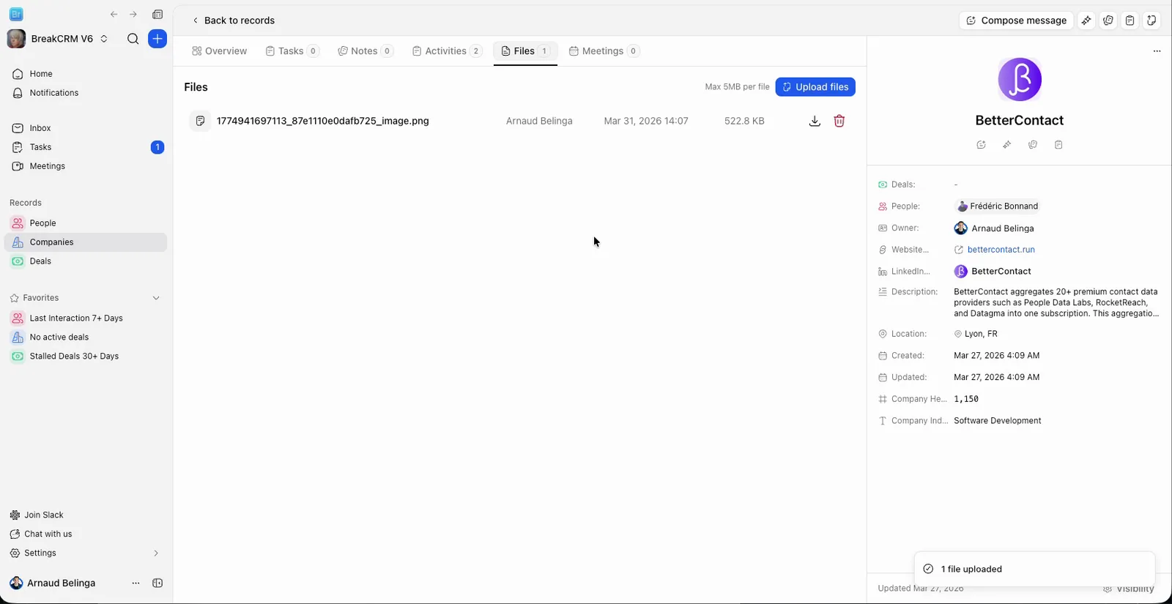Expand the Settings menu arrow
This screenshot has height=604, width=1172.
tap(156, 553)
